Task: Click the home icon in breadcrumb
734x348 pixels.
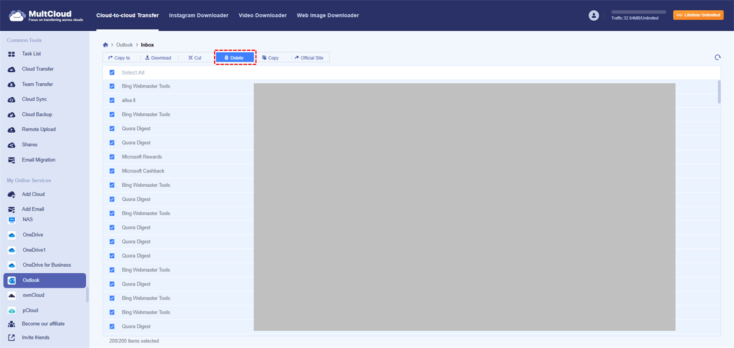Action: (106, 45)
